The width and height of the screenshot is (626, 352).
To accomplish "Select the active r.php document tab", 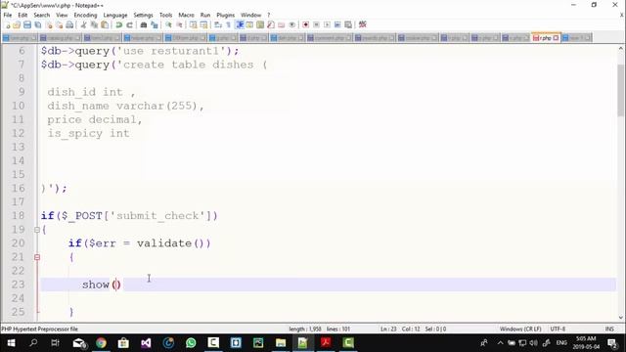I will (546, 38).
